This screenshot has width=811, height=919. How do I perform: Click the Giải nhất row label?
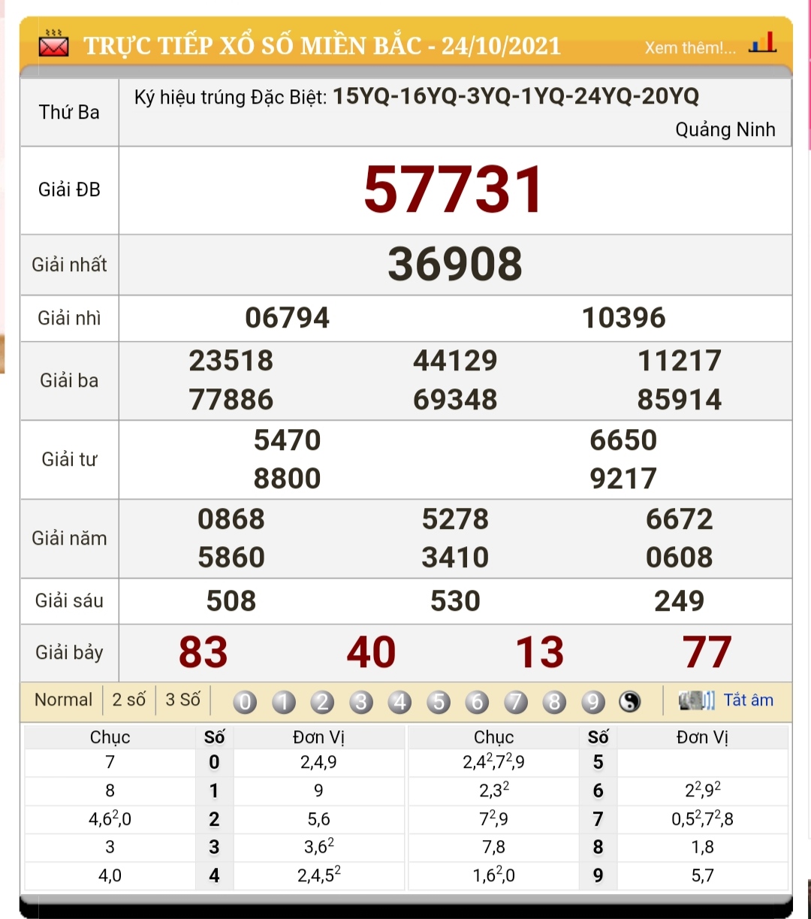click(69, 265)
